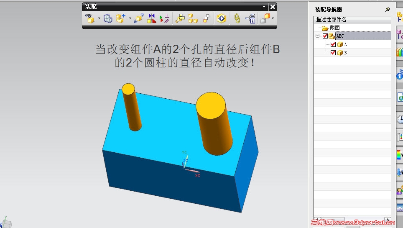Select the 截面 folder in navigator

click(x=334, y=28)
